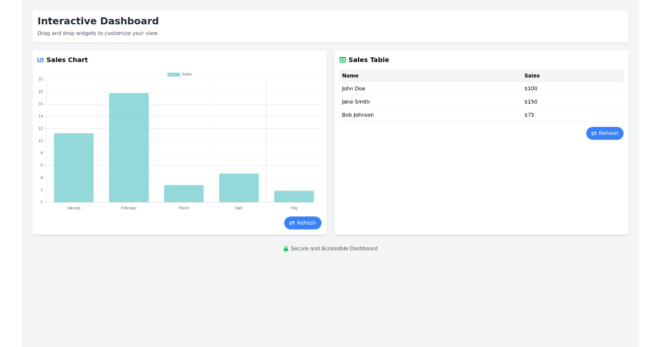661x347 pixels.
Task: Click the refresh arrows icon on table's Refresh button
Action: 593,133
